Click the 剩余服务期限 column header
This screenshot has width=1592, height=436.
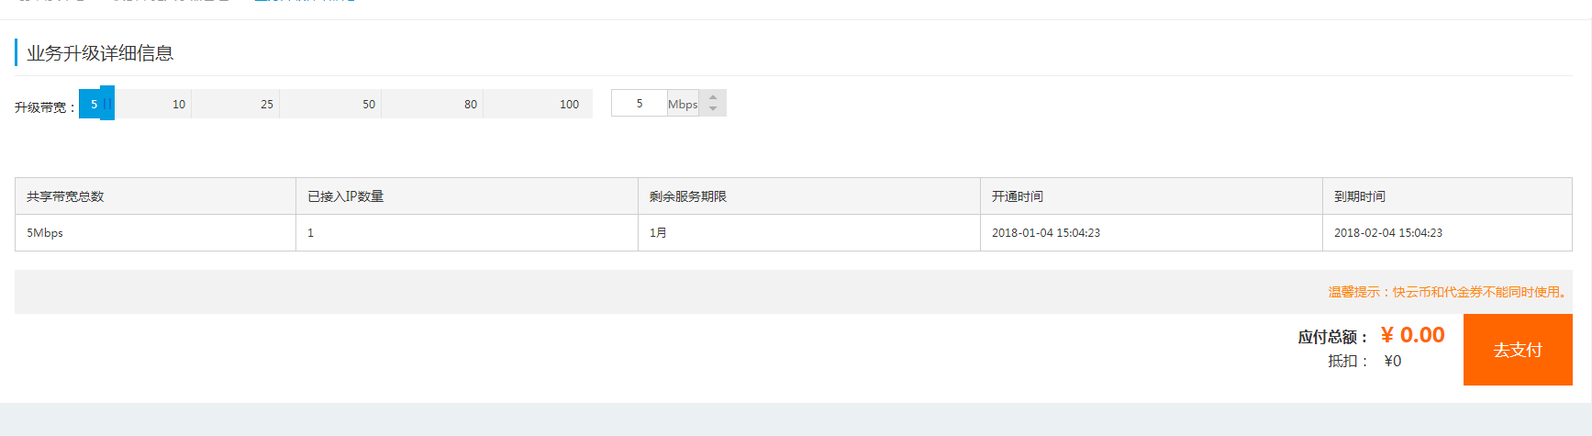688,196
